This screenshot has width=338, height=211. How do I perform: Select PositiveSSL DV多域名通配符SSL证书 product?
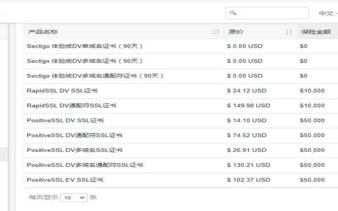tap(85, 165)
